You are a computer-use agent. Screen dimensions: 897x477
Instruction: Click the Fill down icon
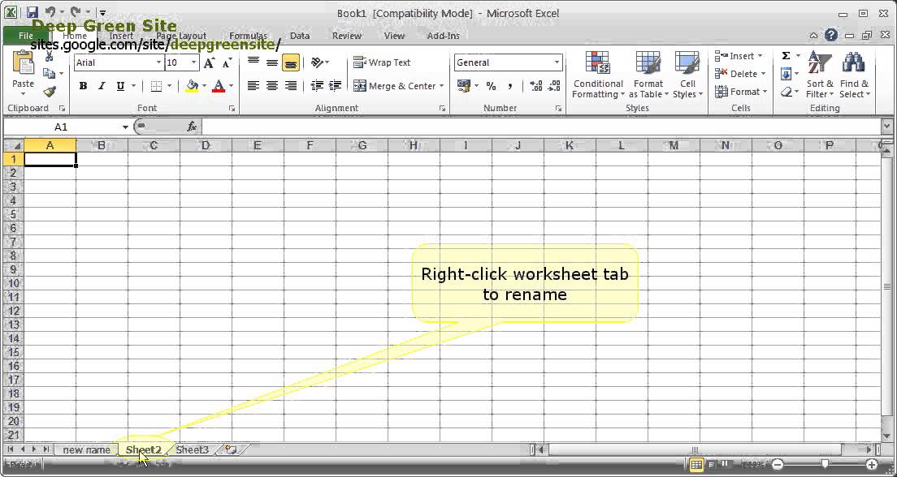point(786,74)
